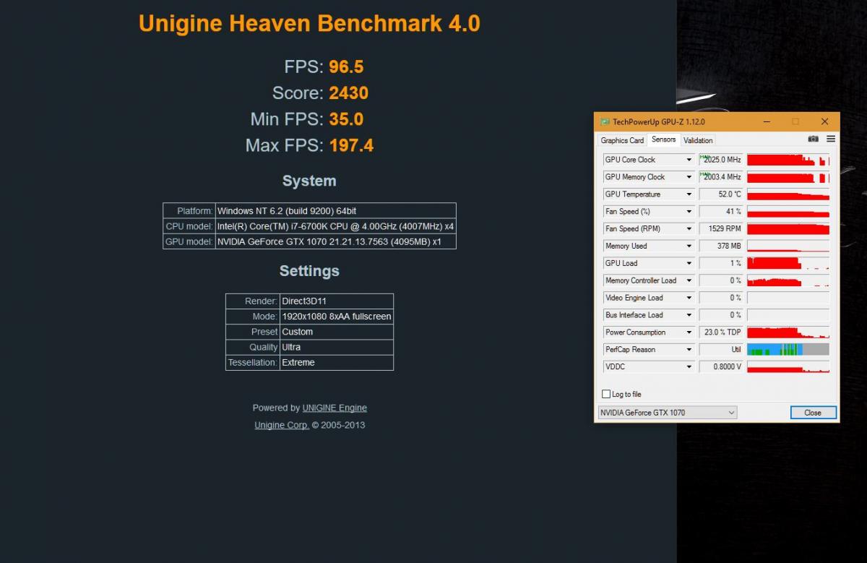Click the Ultra quality cell
867x563 pixels.
point(337,347)
